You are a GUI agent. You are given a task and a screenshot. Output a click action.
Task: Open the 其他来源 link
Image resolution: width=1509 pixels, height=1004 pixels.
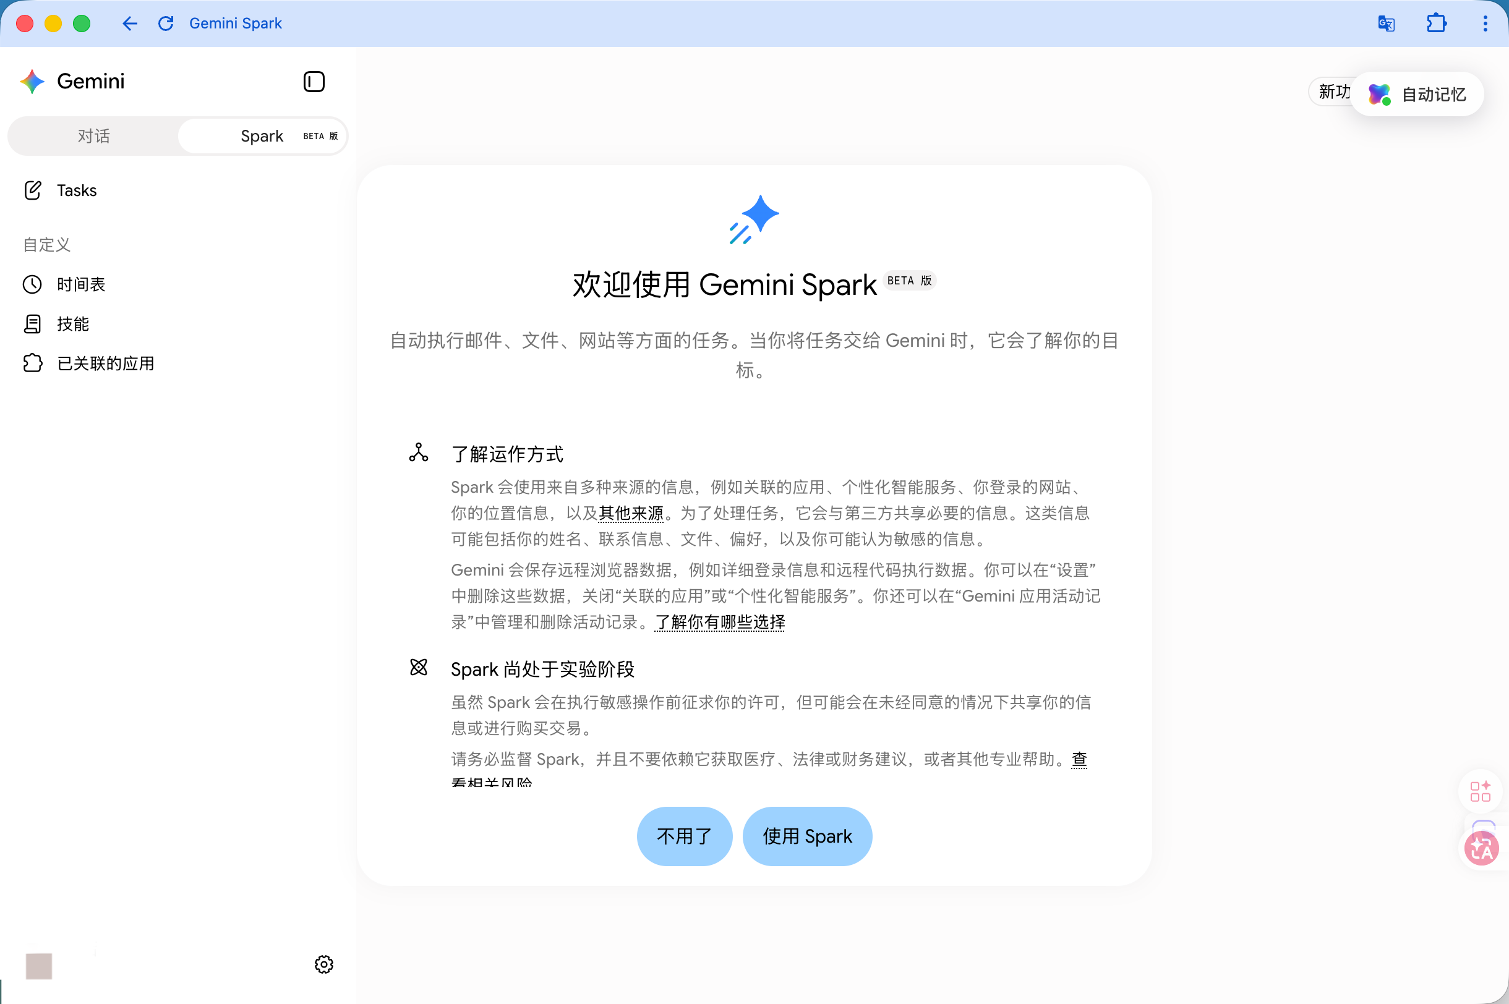[x=631, y=514]
